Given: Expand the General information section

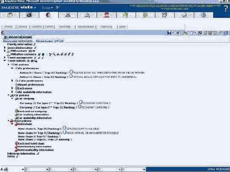Looking at the screenshot, I should coord(5,47).
